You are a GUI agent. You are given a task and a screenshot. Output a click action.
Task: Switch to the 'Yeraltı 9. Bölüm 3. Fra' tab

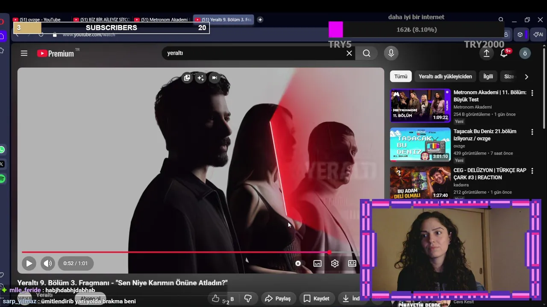(224, 20)
